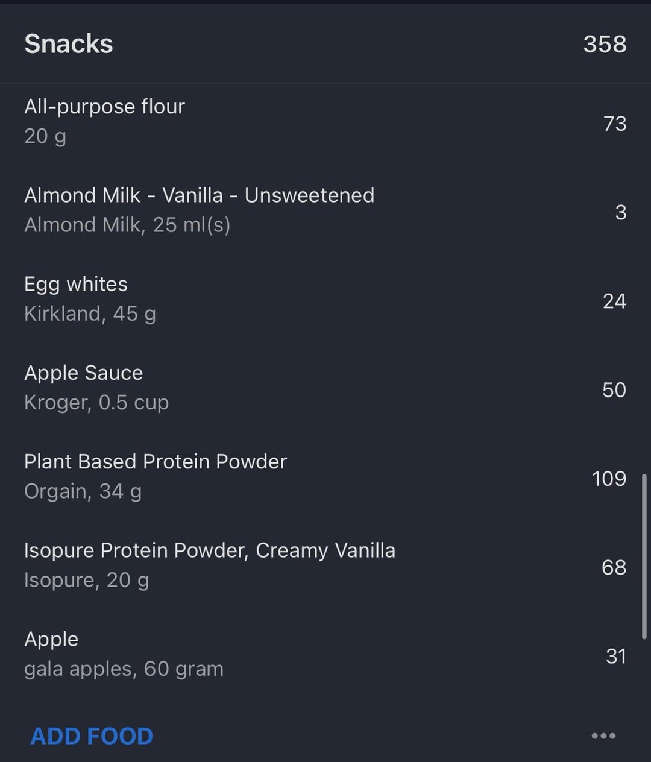Click the "gala apples, 60 gram" serving text

[124, 669]
